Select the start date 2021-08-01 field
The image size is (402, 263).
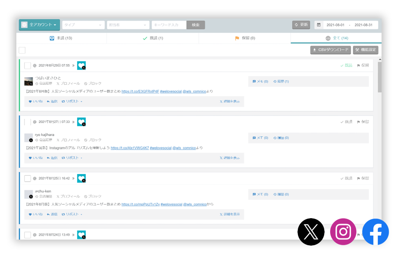tap(335, 25)
